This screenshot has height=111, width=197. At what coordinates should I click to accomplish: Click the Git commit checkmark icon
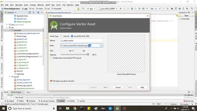[160, 9]
